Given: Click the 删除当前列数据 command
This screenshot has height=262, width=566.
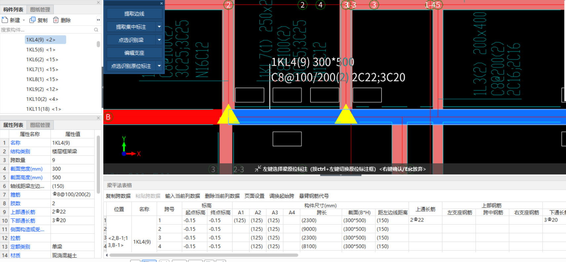Looking at the screenshot, I should 222,196.
